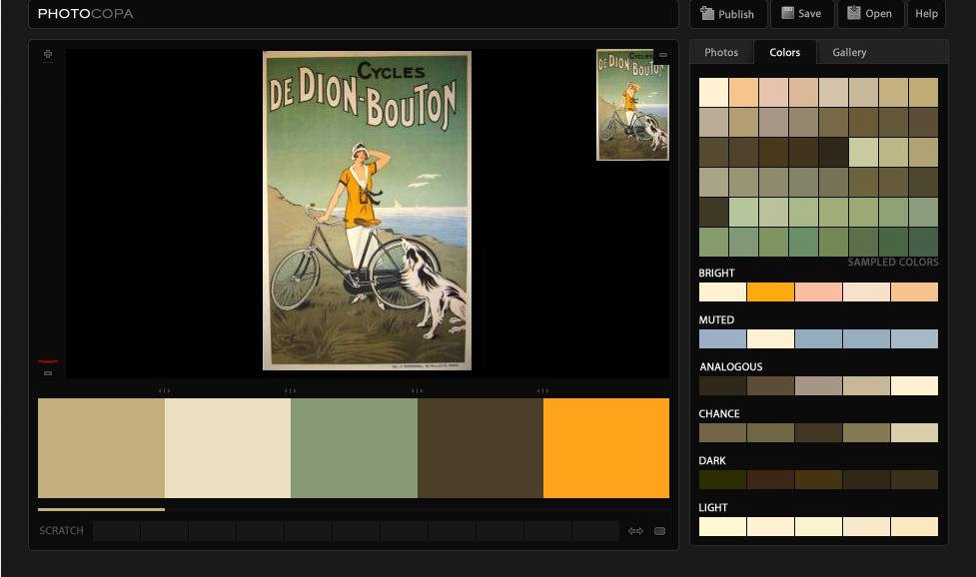Choose the darkest swatch in the ANALOGOUS row
Image resolution: width=976 pixels, height=577 pixels.
722,385
